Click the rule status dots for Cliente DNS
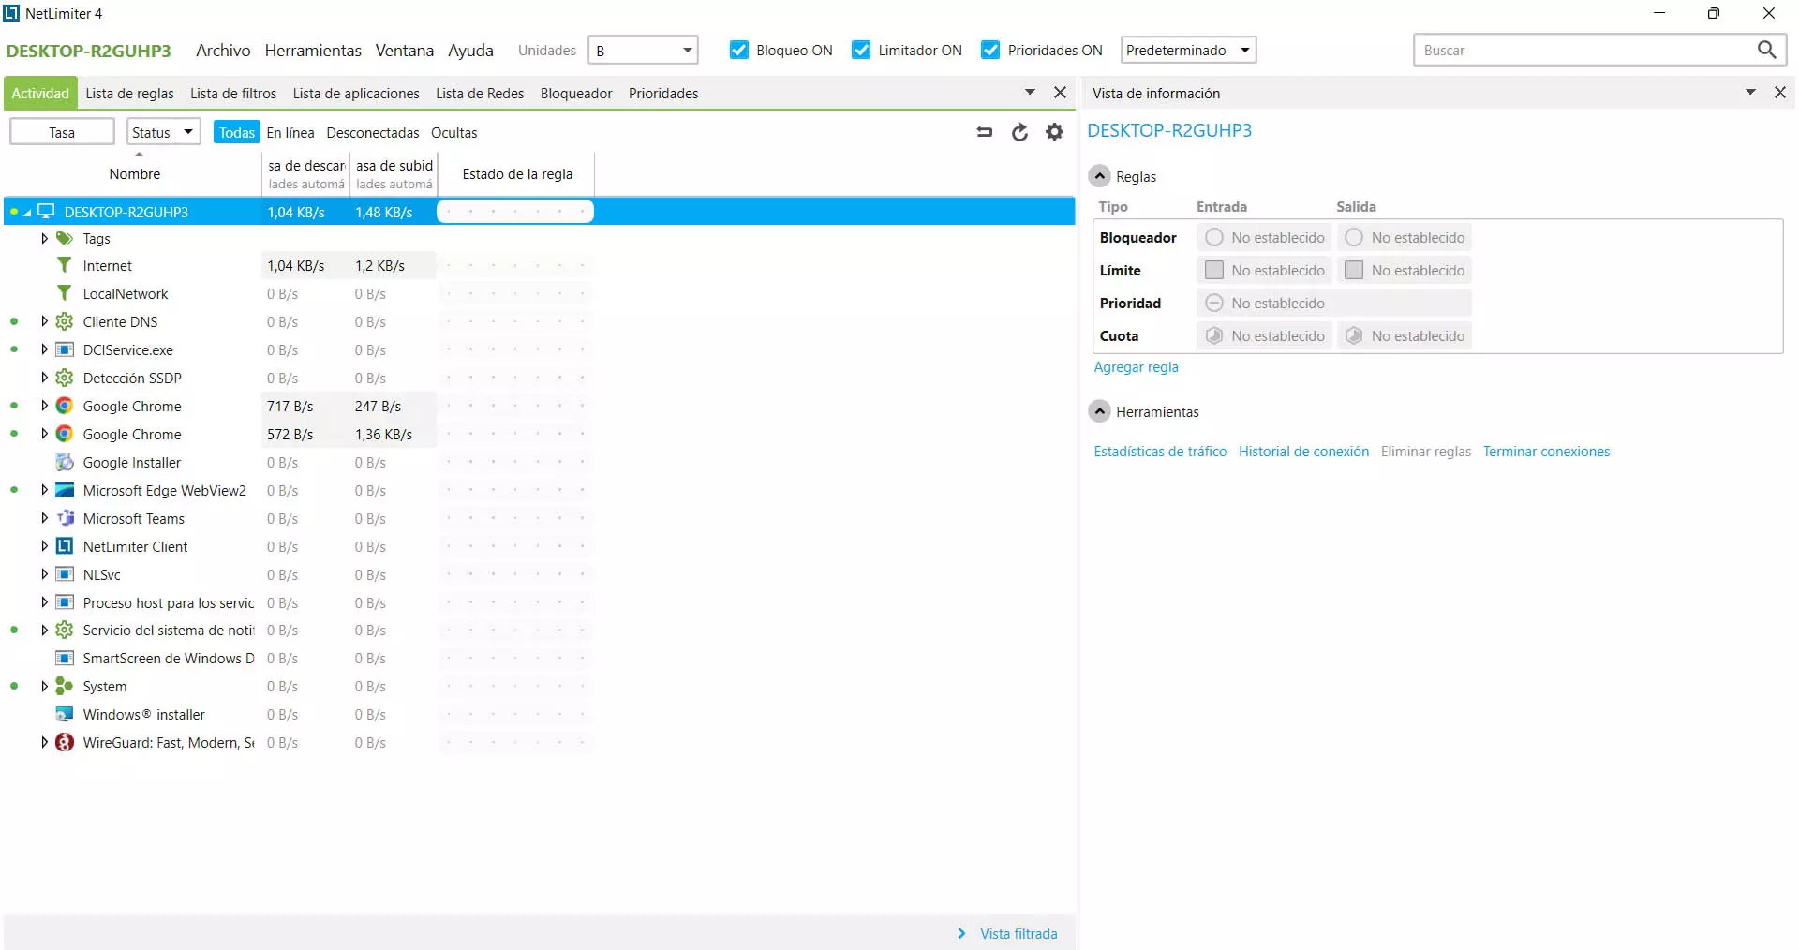This screenshot has width=1799, height=950. [x=515, y=321]
